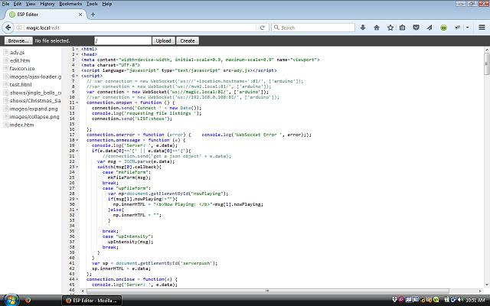Click the URL address bar

[x=139, y=28]
